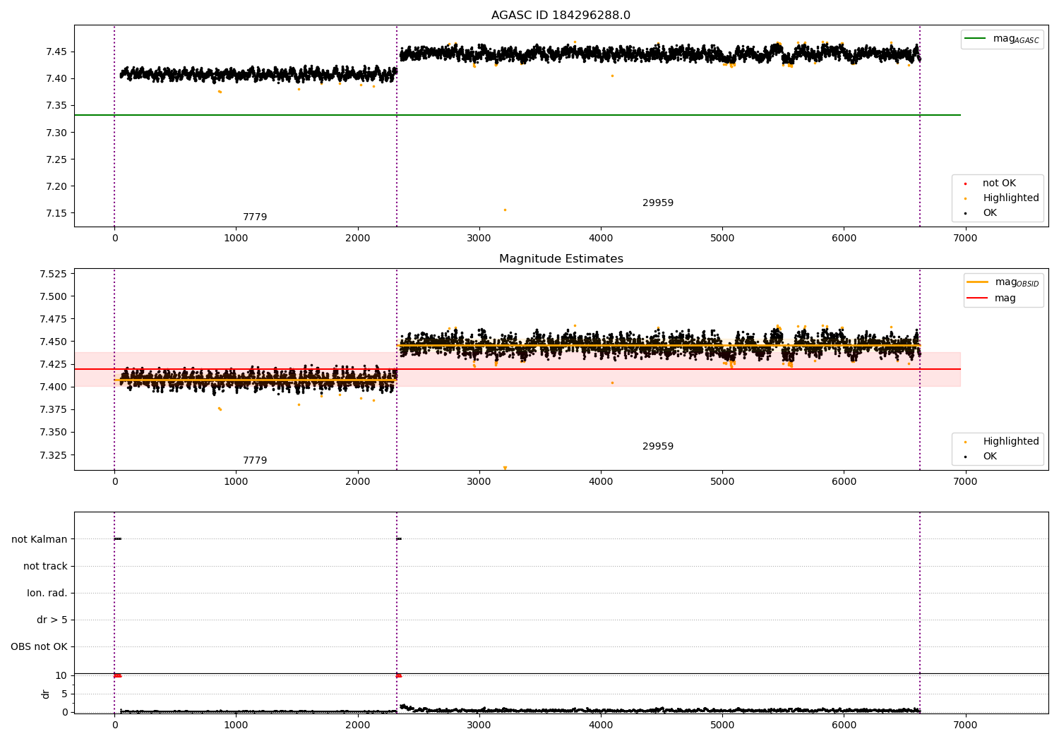Click the green mag AGASC line in top plot
This screenshot has width=1059, height=741.
pyautogui.click(x=517, y=115)
